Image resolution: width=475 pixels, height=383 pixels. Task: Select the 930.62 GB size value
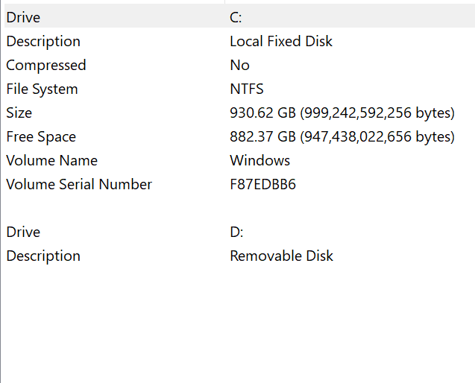(x=342, y=113)
